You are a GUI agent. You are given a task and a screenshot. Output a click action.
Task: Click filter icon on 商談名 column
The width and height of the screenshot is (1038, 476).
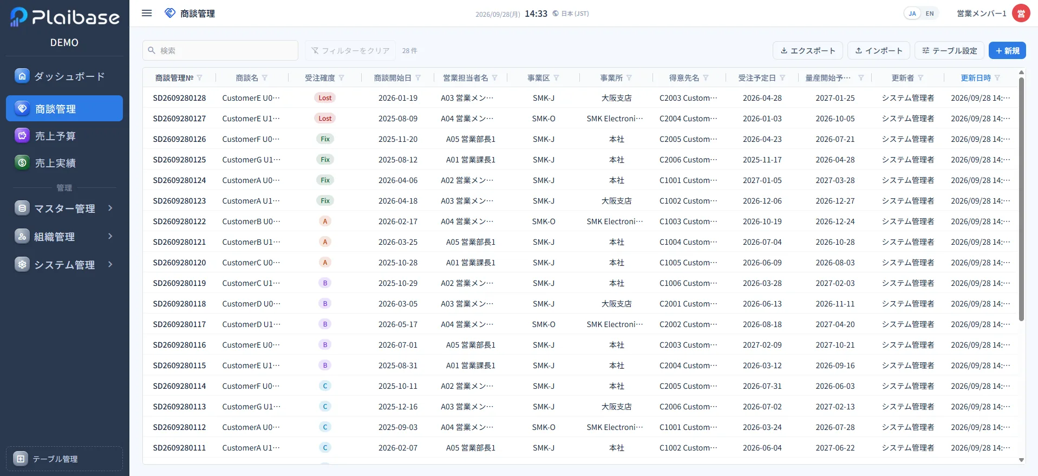coord(265,78)
